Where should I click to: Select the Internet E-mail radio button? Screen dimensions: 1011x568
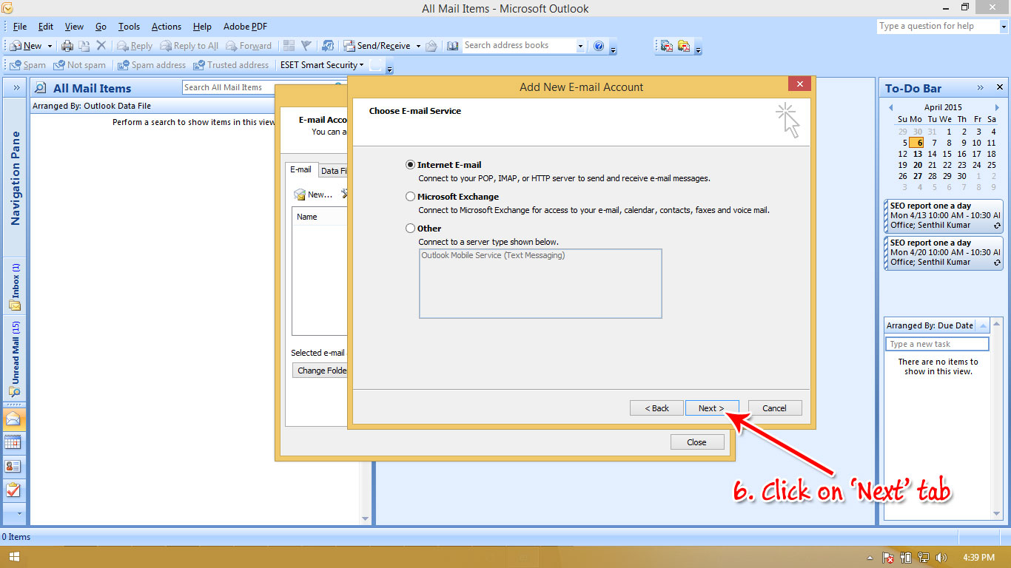[x=410, y=164]
